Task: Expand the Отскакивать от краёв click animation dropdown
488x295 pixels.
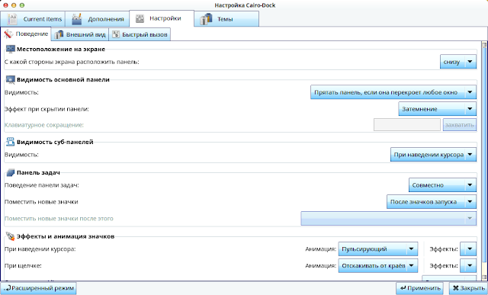Action: [378, 266]
